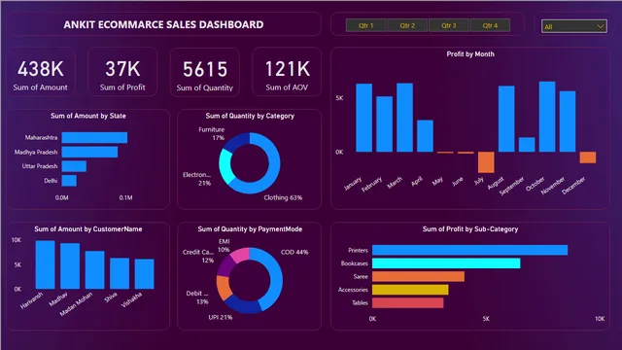Click the Furniture 17% donut segment

(x=237, y=142)
